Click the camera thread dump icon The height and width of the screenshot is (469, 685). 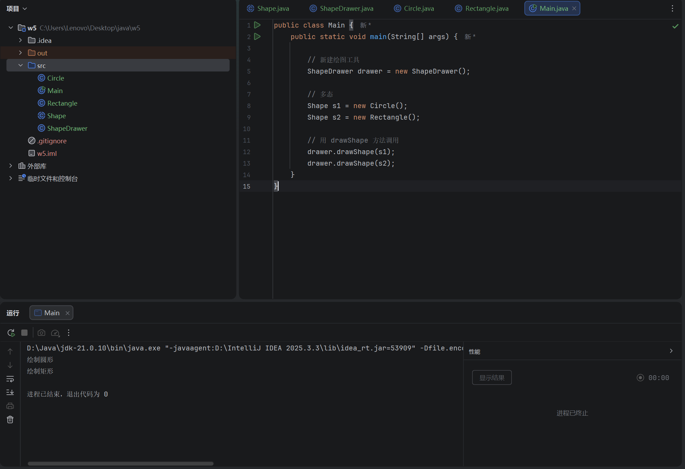click(x=41, y=333)
